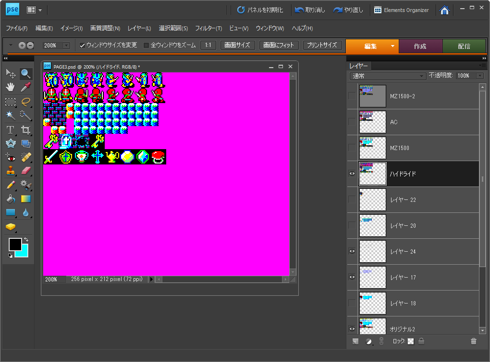Select the Blur droplet tool
This screenshot has height=362, width=490.
[x=25, y=213]
